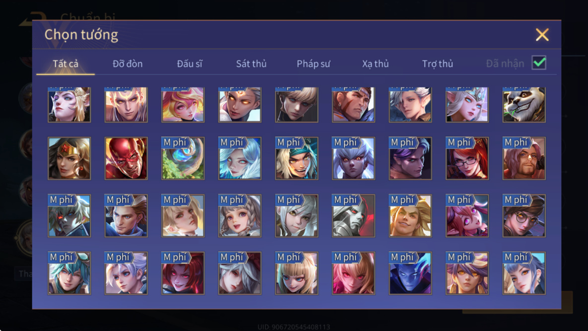Select the red-haired hero wearing glasses
588x331 pixels.
tap(467, 158)
